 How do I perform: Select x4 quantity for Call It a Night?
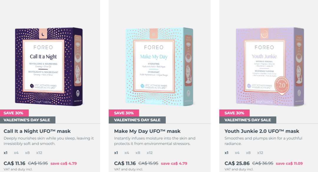[16, 153]
